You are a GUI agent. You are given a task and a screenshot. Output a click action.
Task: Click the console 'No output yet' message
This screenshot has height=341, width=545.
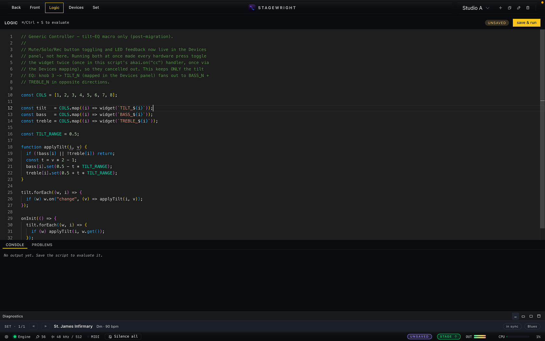53,256
